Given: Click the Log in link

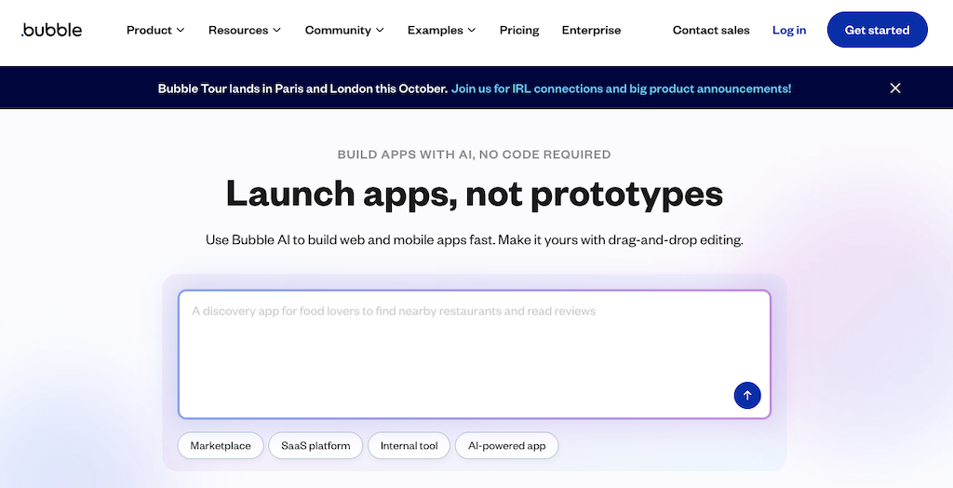Looking at the screenshot, I should pyautogui.click(x=789, y=30).
